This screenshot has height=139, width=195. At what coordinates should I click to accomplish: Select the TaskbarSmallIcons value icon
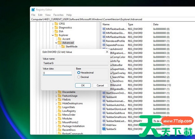(x=104, y=117)
